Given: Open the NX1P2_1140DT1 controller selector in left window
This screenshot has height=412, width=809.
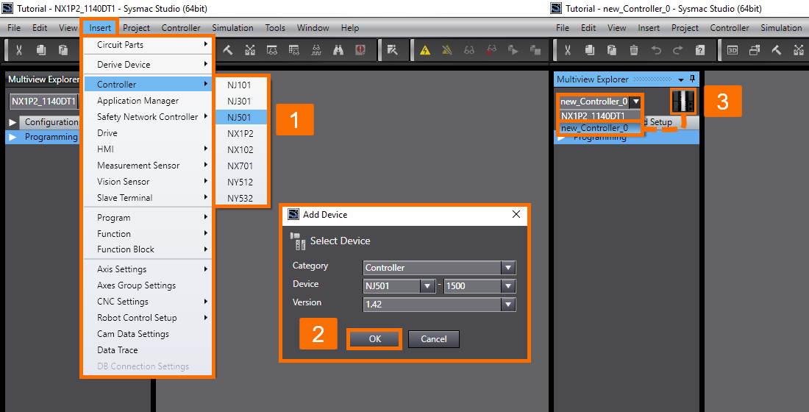Looking at the screenshot, I should 44,102.
